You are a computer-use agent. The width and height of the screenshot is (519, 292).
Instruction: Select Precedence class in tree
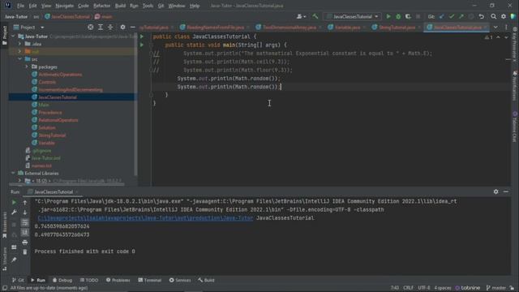tap(50, 113)
